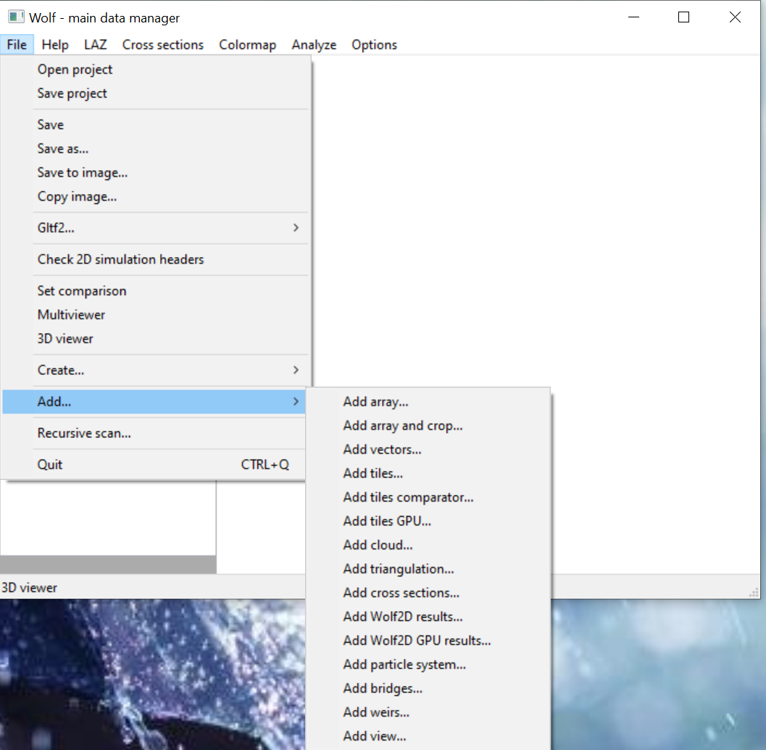This screenshot has height=750, width=766.
Task: Quit the application via Quit entry
Action: (50, 465)
